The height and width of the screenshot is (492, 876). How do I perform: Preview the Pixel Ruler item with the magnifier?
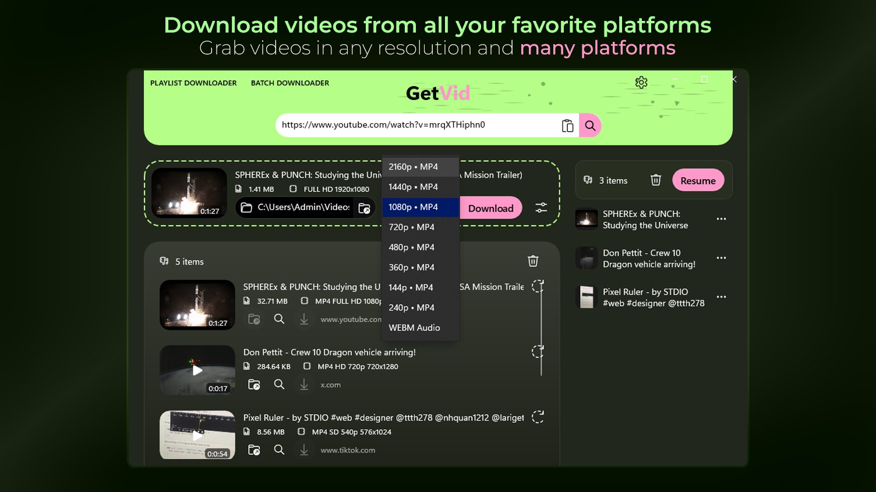point(279,450)
